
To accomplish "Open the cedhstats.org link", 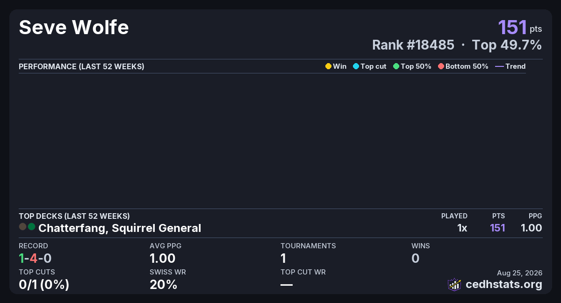I will pos(504,284).
